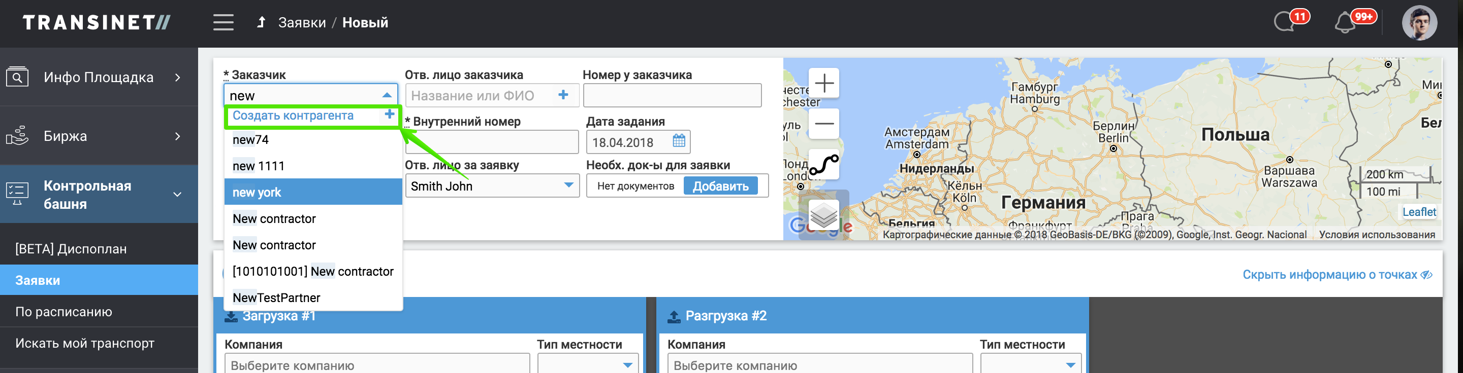Open the user profile avatar
Screen dimensions: 1463x373
pos(1419,23)
